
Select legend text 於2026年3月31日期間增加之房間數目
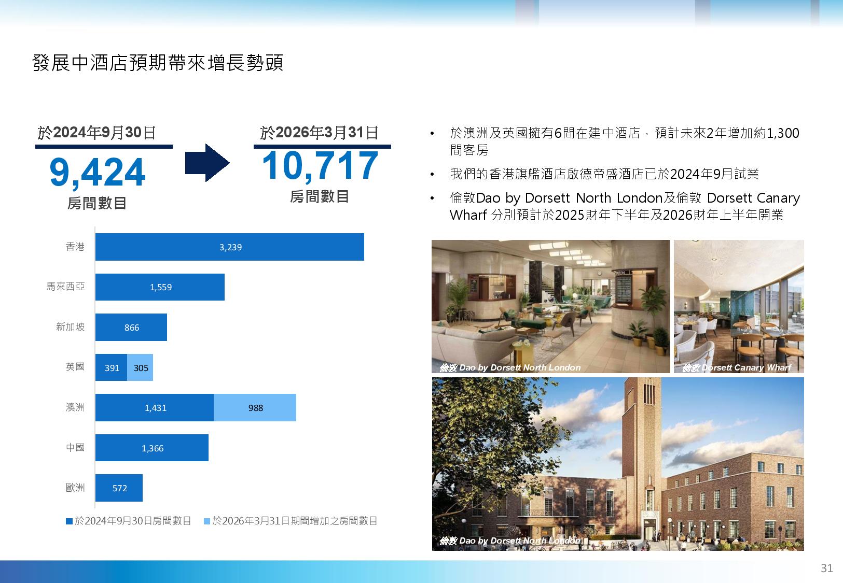click(x=295, y=521)
